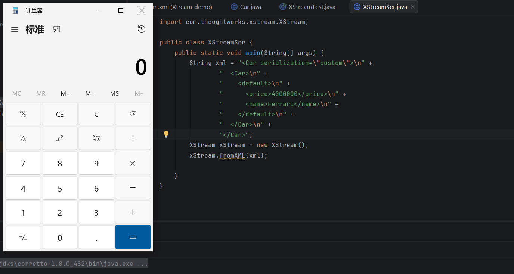Click the multiply key

[x=133, y=163]
